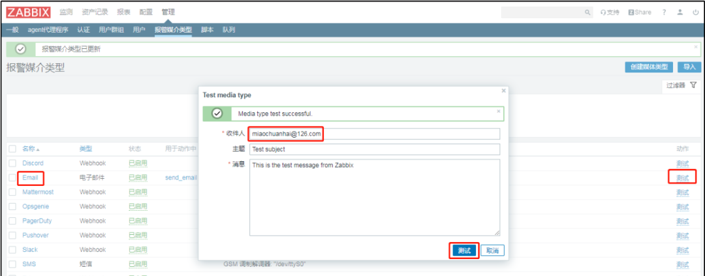Click the 导入 button
The width and height of the screenshot is (705, 276).
(x=689, y=67)
